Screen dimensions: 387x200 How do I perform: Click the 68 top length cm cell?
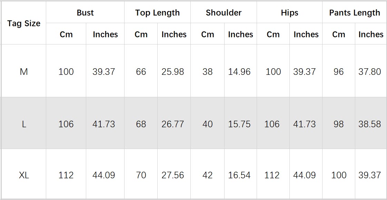point(141,124)
